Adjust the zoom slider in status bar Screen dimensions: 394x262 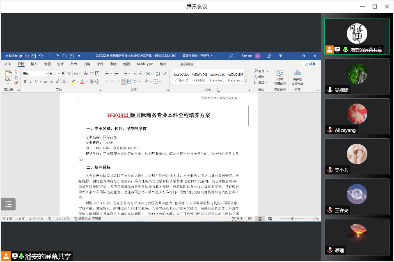tap(293, 219)
